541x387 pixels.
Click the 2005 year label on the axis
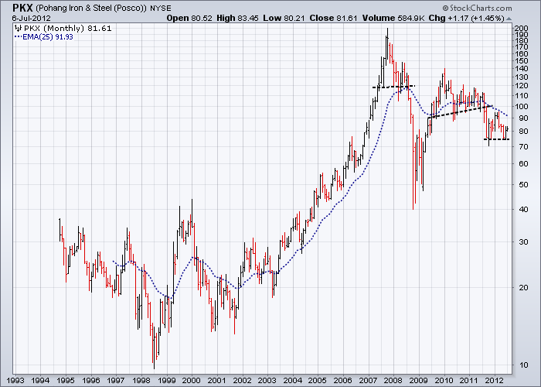(318, 381)
